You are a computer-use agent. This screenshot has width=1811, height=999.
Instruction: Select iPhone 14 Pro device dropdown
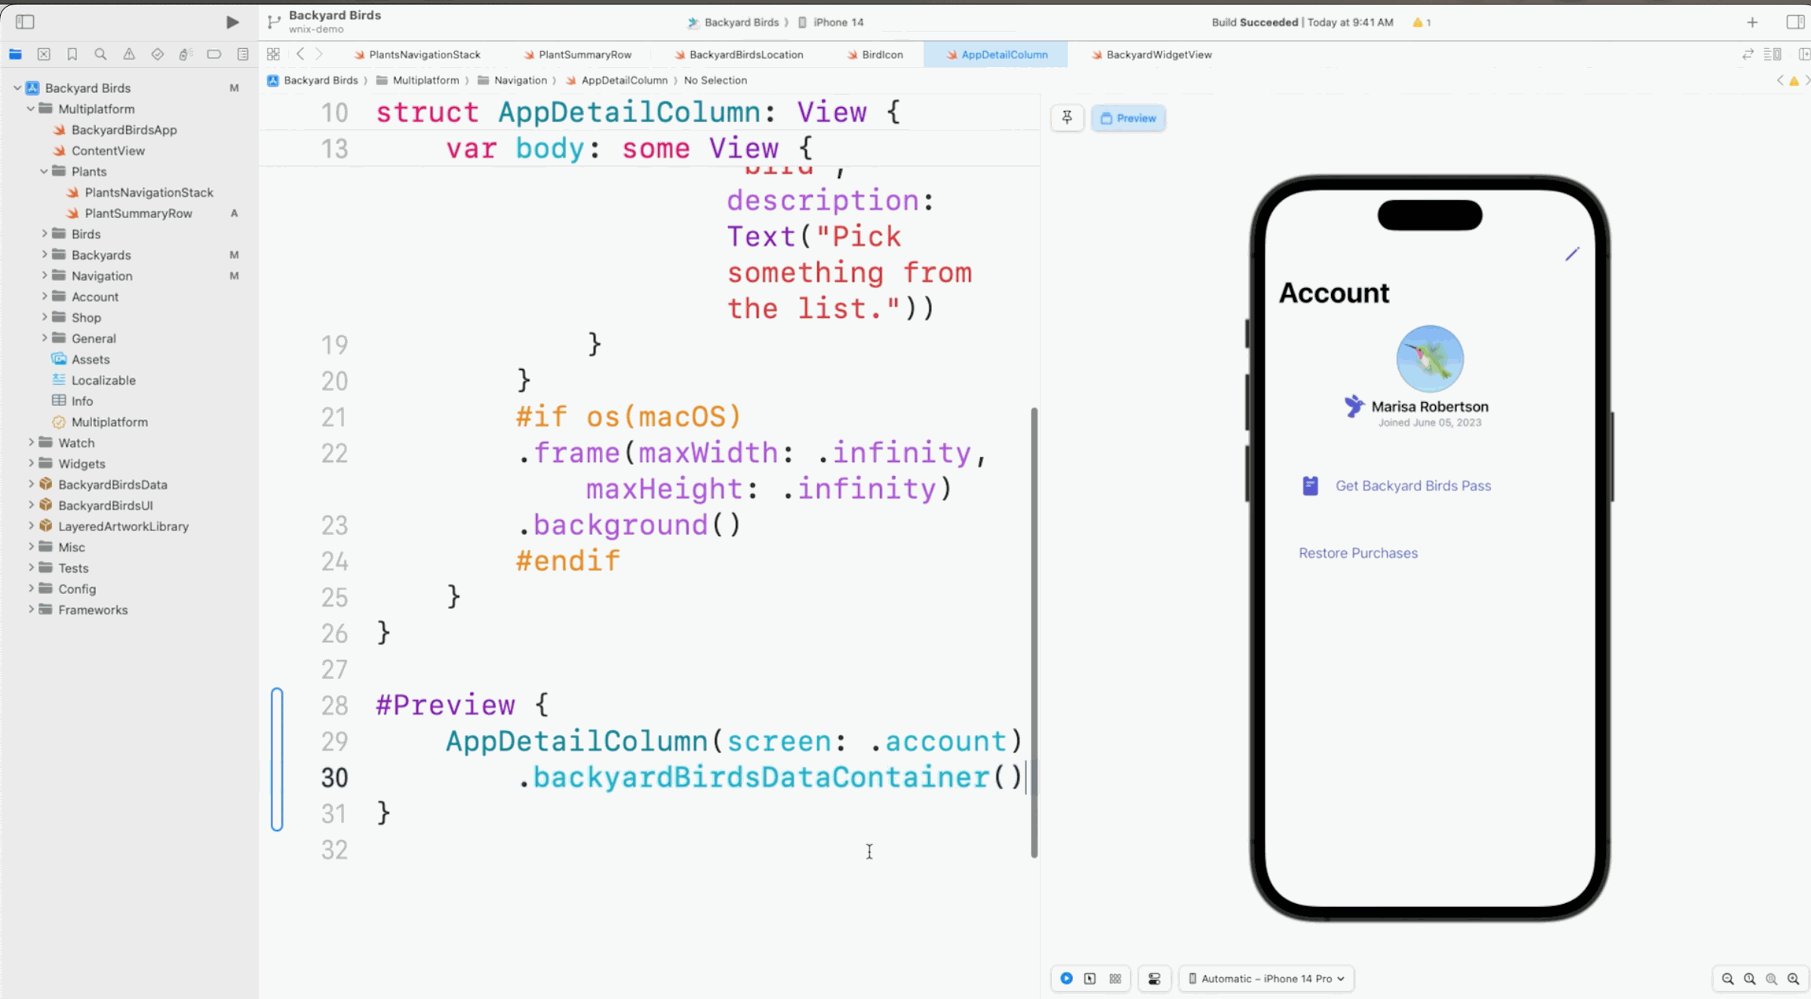1267,977
